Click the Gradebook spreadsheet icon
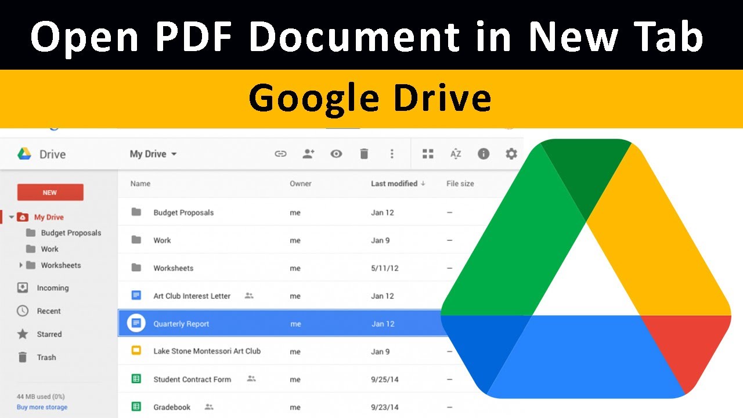Screen dimensions: 743x418 pos(136,407)
